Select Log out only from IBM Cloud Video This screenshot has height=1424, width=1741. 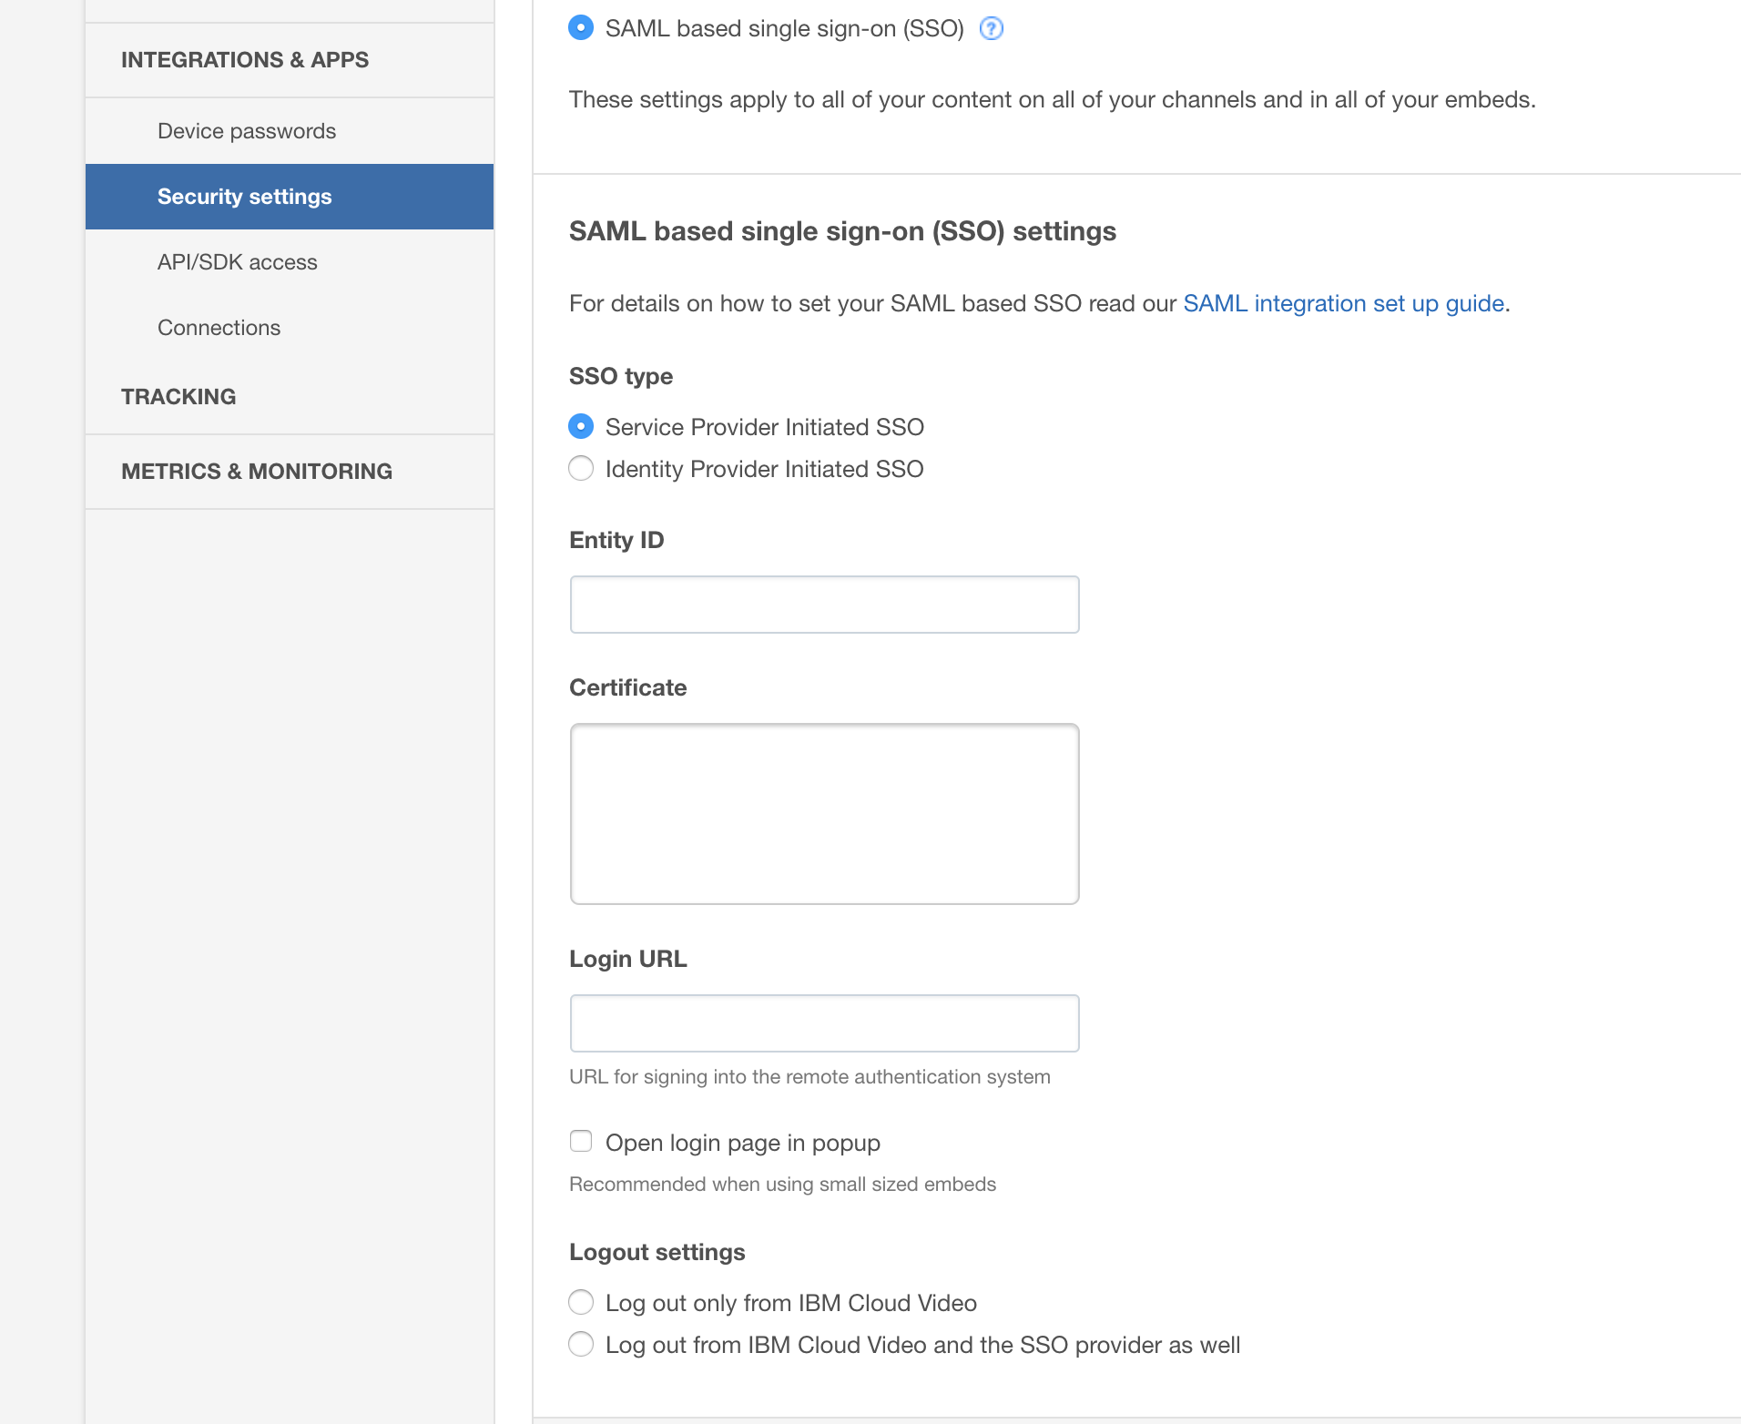(581, 1302)
